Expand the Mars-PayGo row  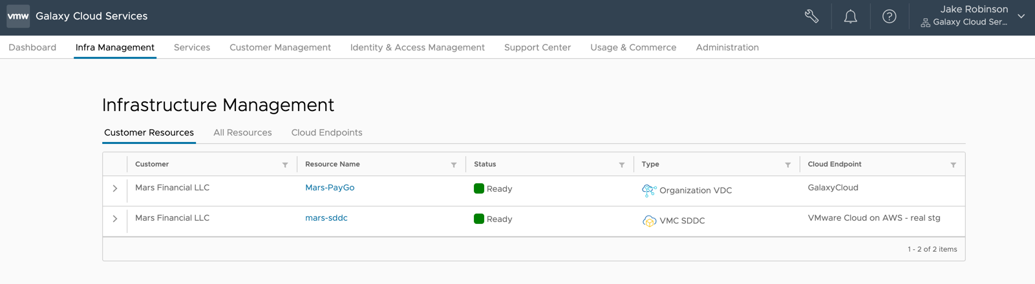pos(115,188)
